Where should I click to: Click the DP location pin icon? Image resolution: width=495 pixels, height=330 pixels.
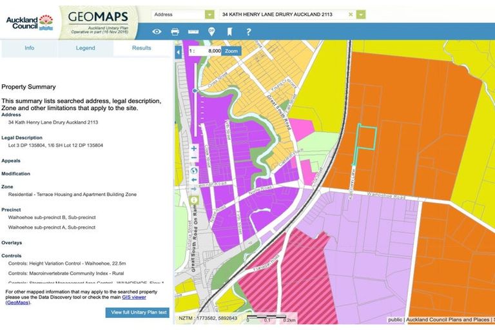[211, 32]
